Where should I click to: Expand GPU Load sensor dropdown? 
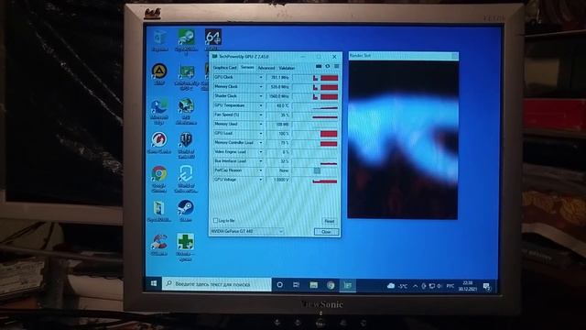tap(261, 134)
